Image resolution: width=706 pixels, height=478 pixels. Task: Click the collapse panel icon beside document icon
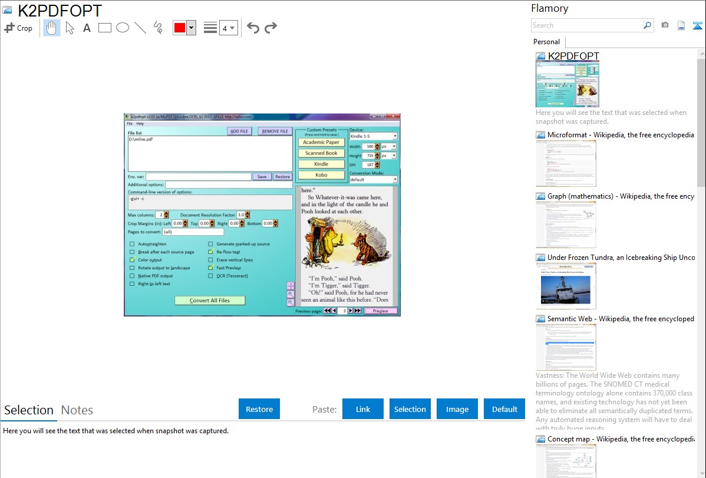[x=697, y=25]
